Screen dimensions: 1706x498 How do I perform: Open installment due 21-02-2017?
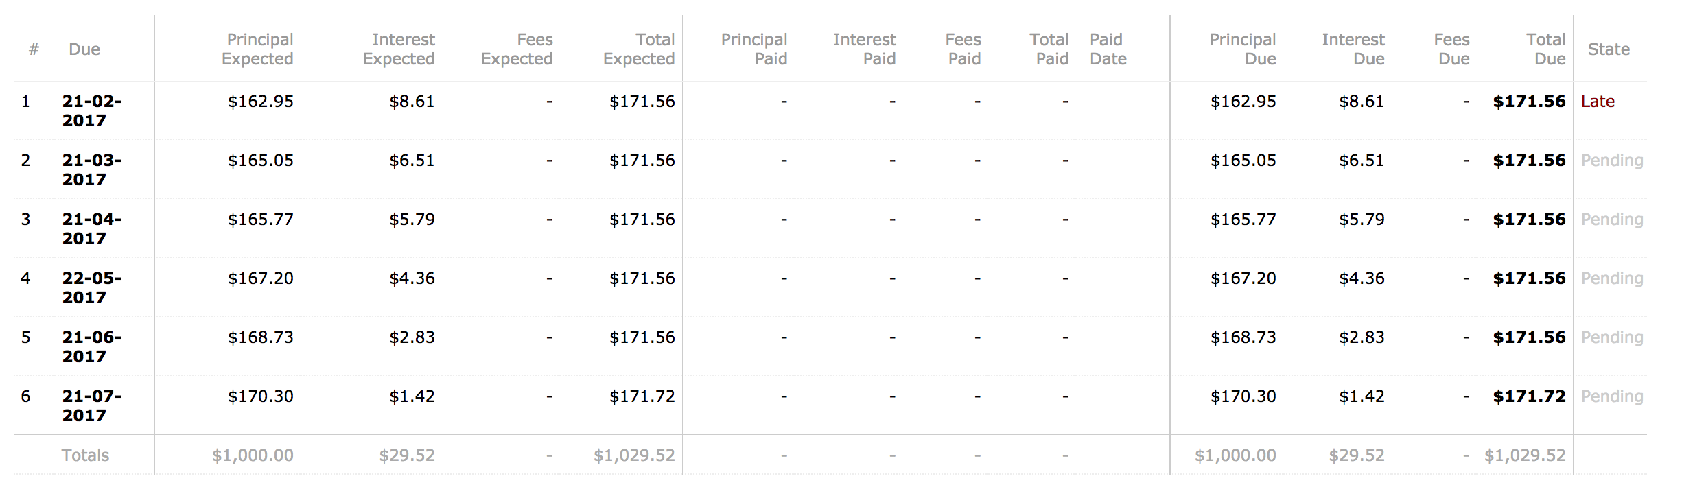coord(91,110)
